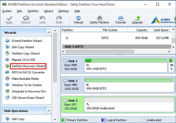
Task: Click the Primary Partition green legend swatch
Action: point(63,120)
